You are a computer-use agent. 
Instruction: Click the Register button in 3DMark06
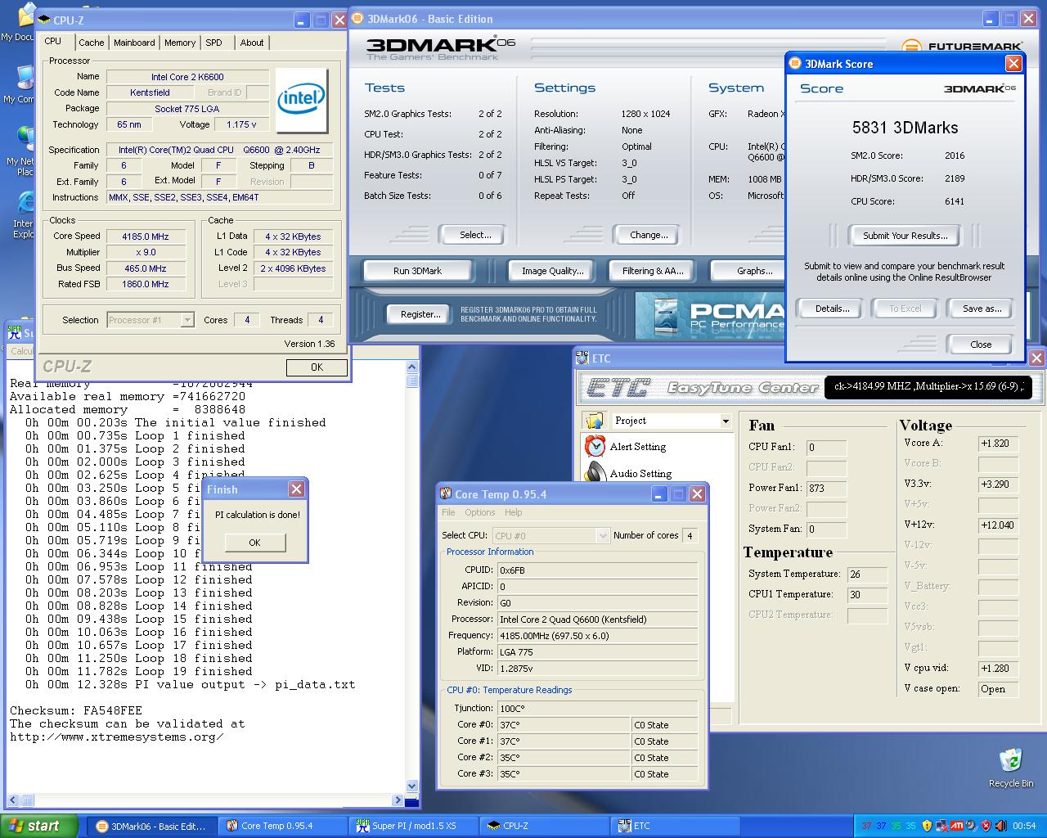pyautogui.click(x=420, y=314)
